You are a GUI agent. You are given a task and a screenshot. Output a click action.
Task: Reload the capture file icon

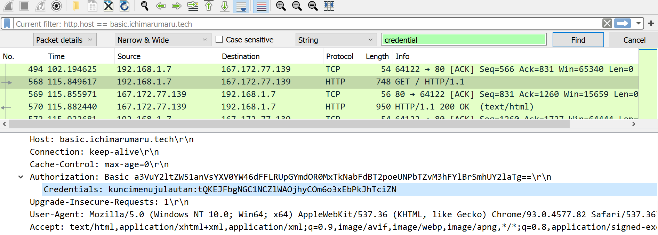(125, 6)
